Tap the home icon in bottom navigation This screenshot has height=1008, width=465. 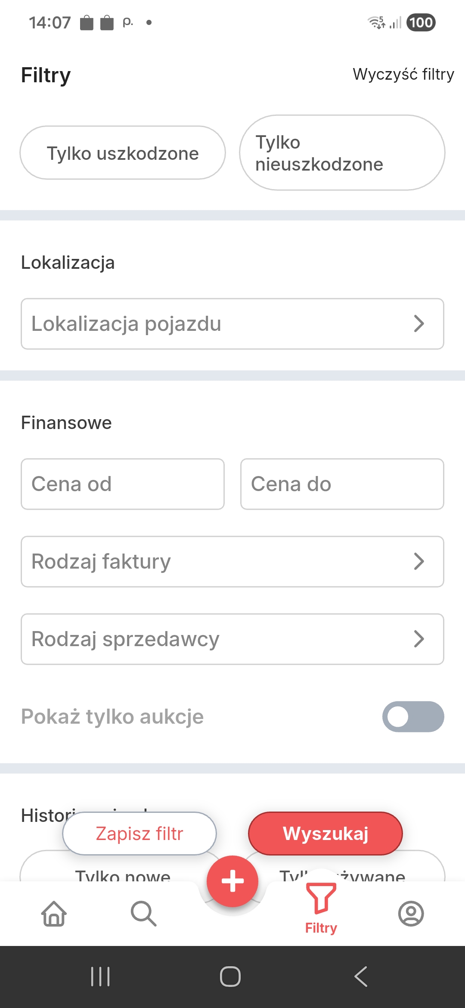coord(54,913)
